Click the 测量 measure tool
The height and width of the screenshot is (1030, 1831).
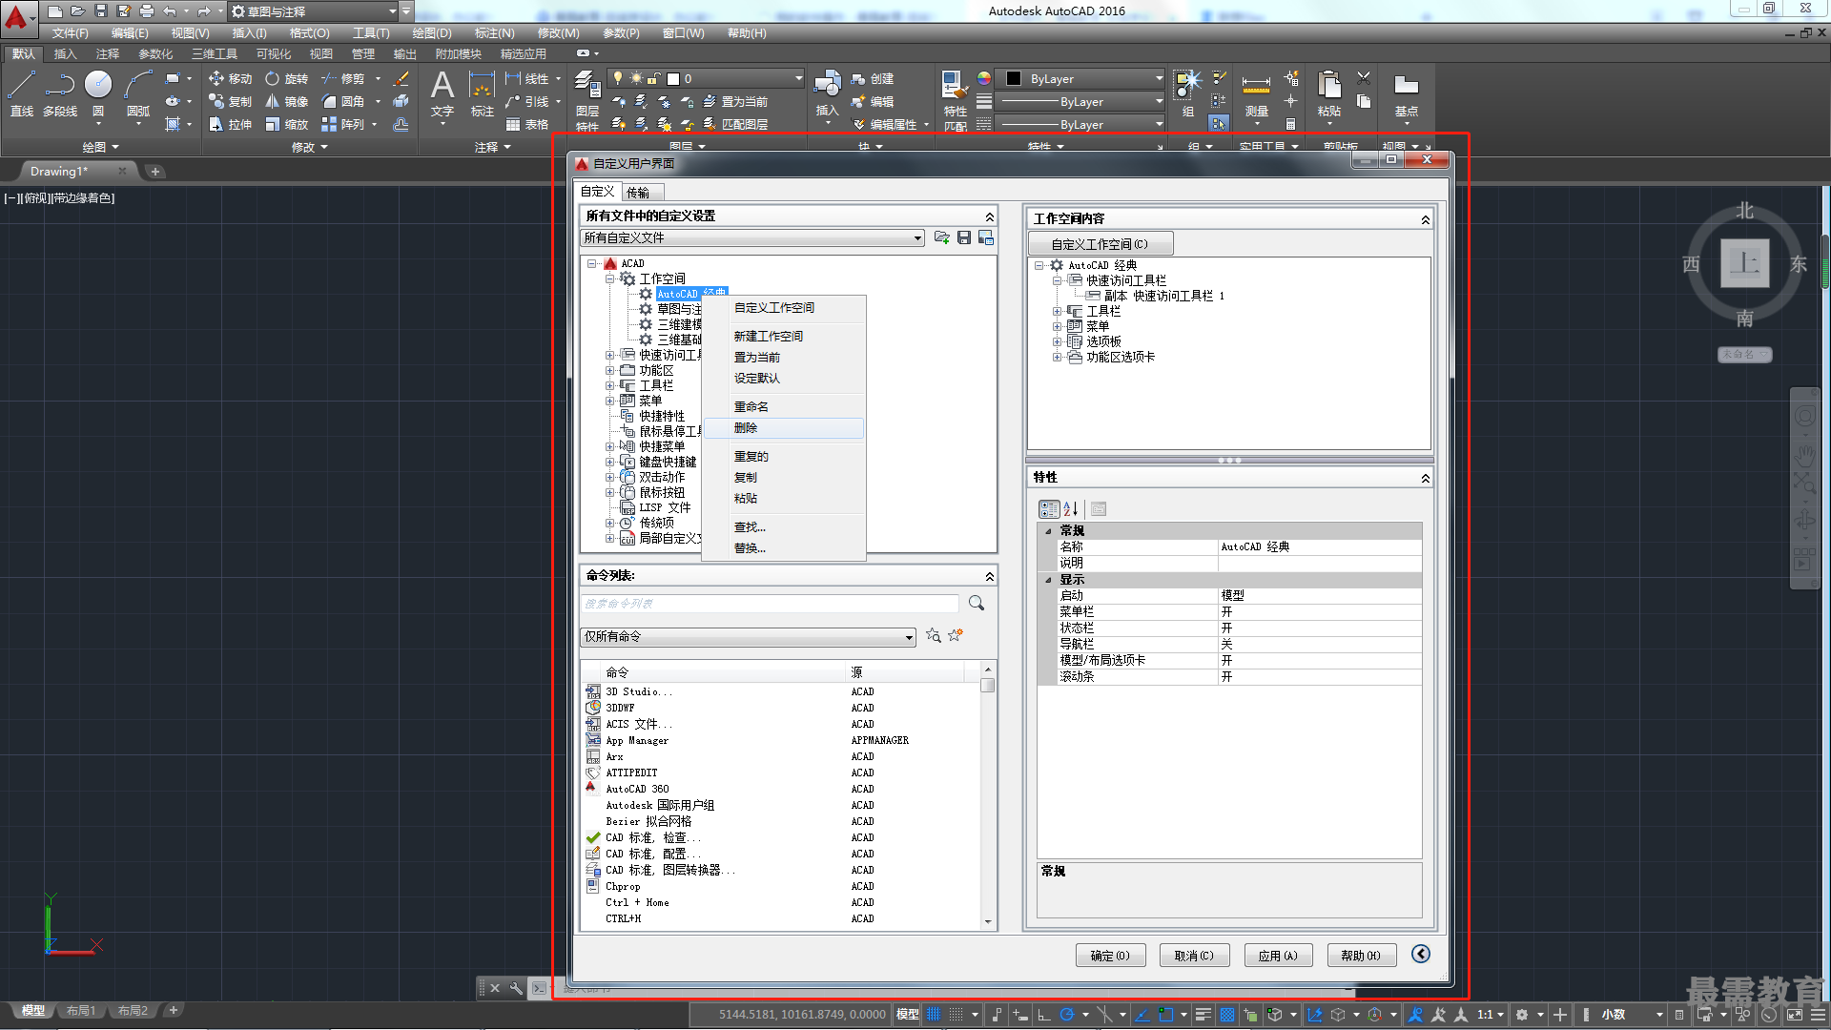click(1256, 93)
